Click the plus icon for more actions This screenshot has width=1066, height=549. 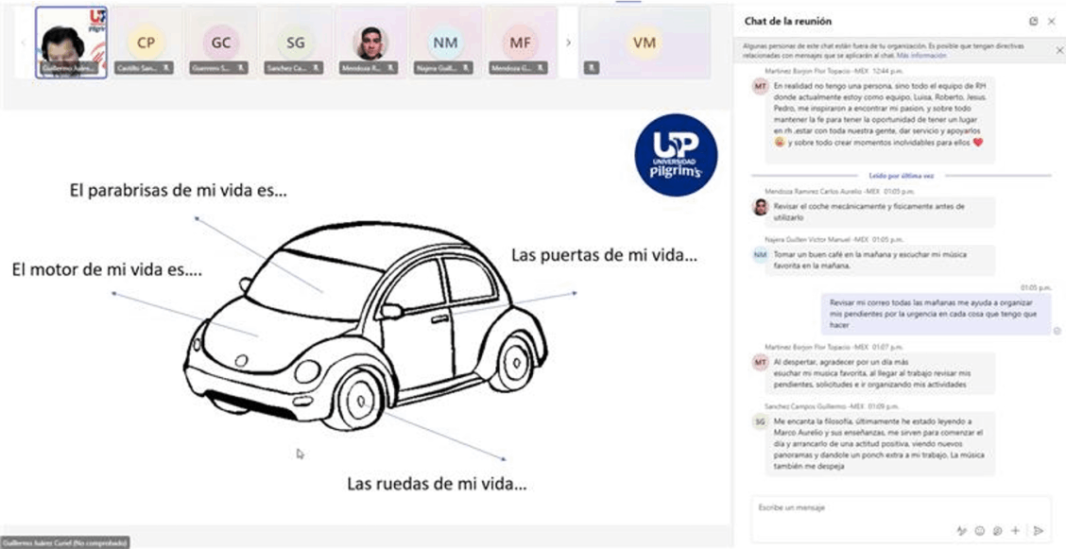point(1015,531)
